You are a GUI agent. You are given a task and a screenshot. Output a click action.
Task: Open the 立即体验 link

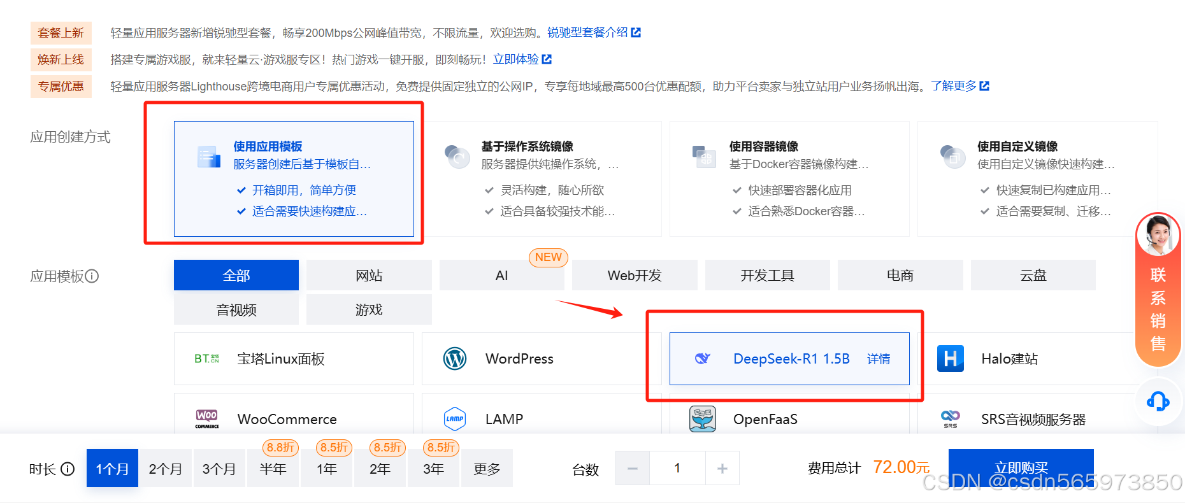[x=515, y=59]
